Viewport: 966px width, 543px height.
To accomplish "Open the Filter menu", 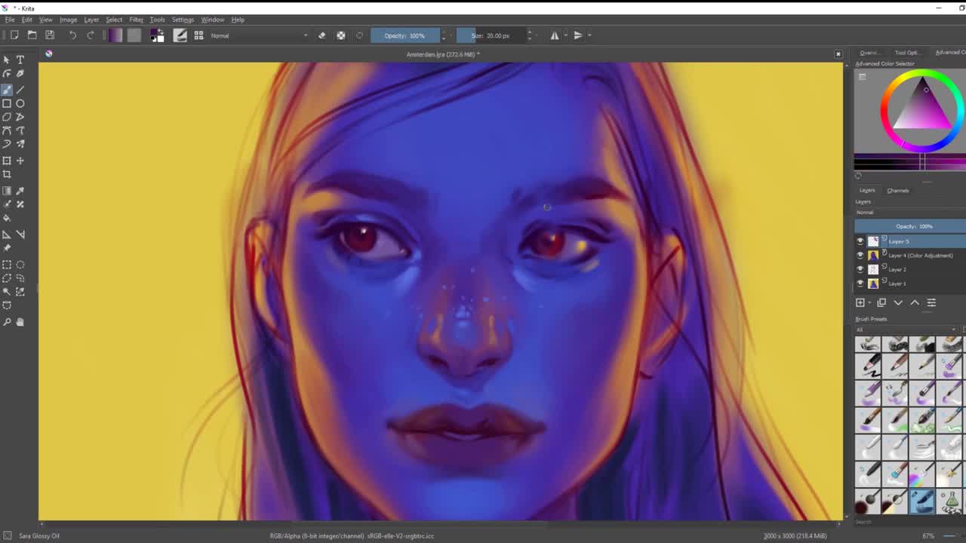I will point(136,20).
